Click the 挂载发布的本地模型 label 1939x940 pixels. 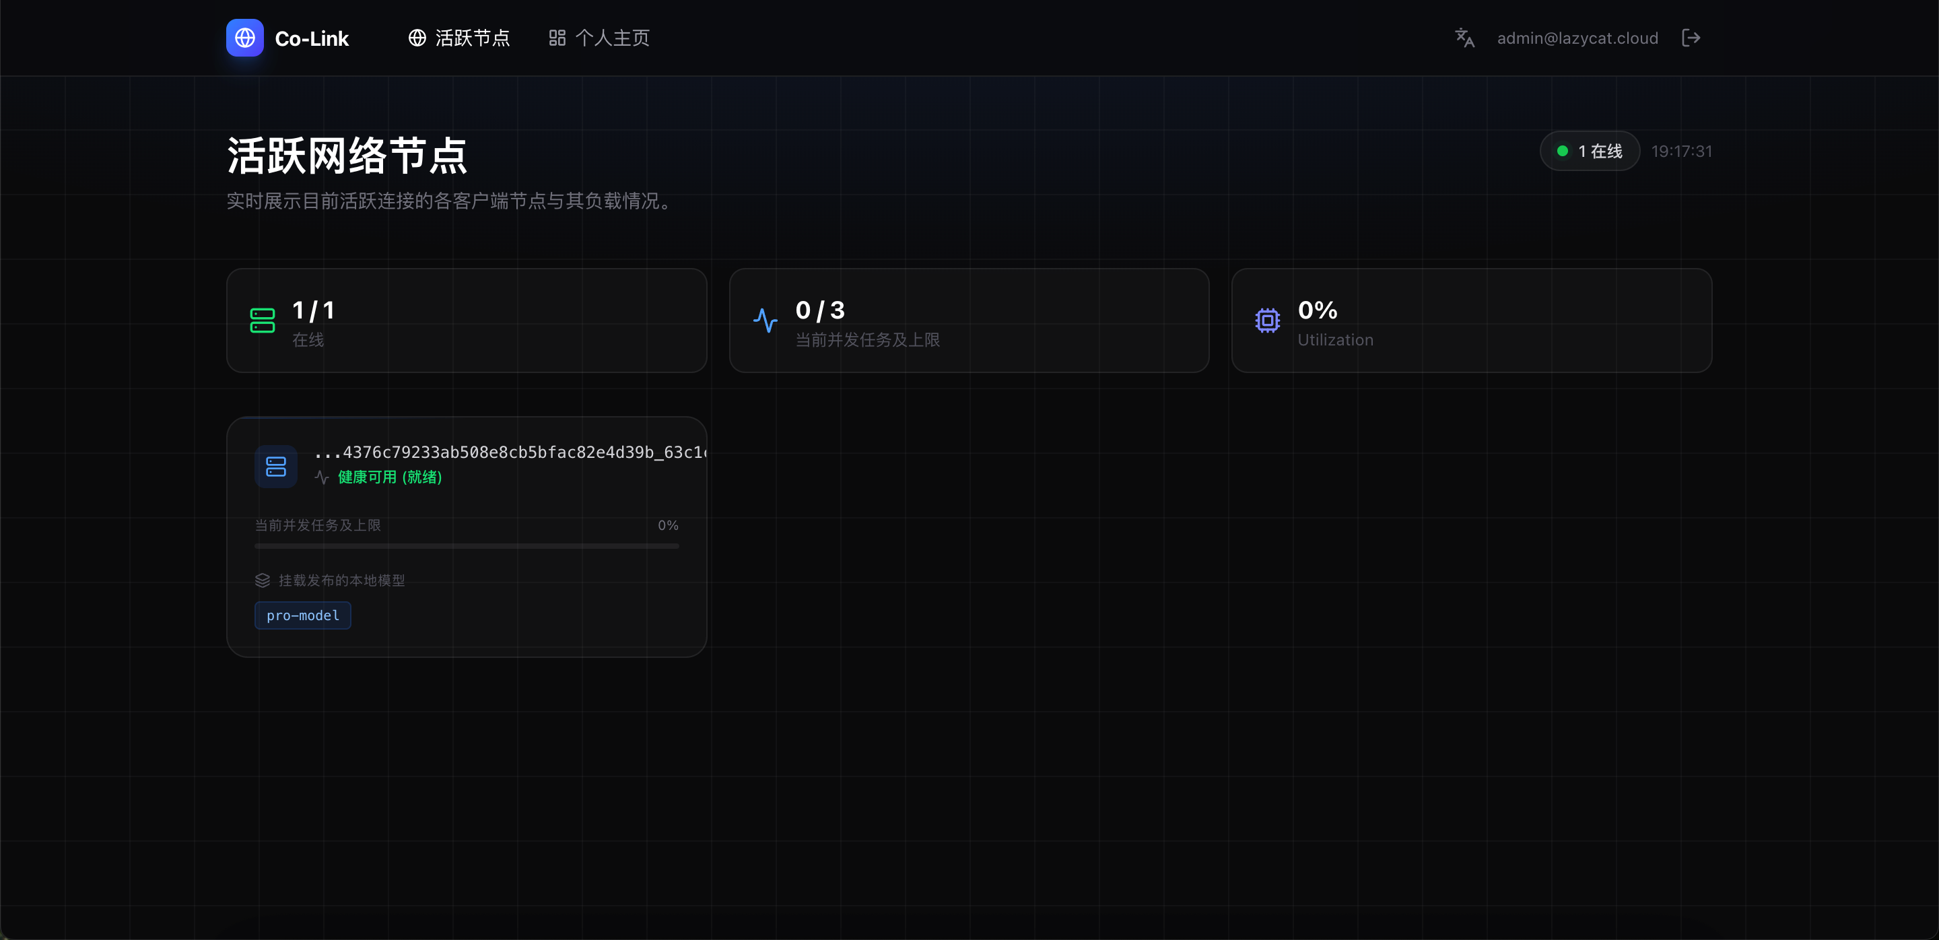pos(342,580)
